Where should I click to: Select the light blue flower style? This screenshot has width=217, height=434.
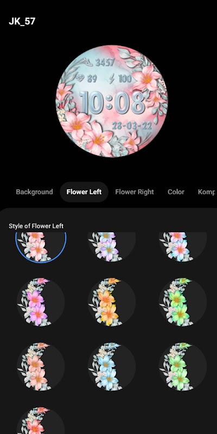pyautogui.click(x=112, y=367)
